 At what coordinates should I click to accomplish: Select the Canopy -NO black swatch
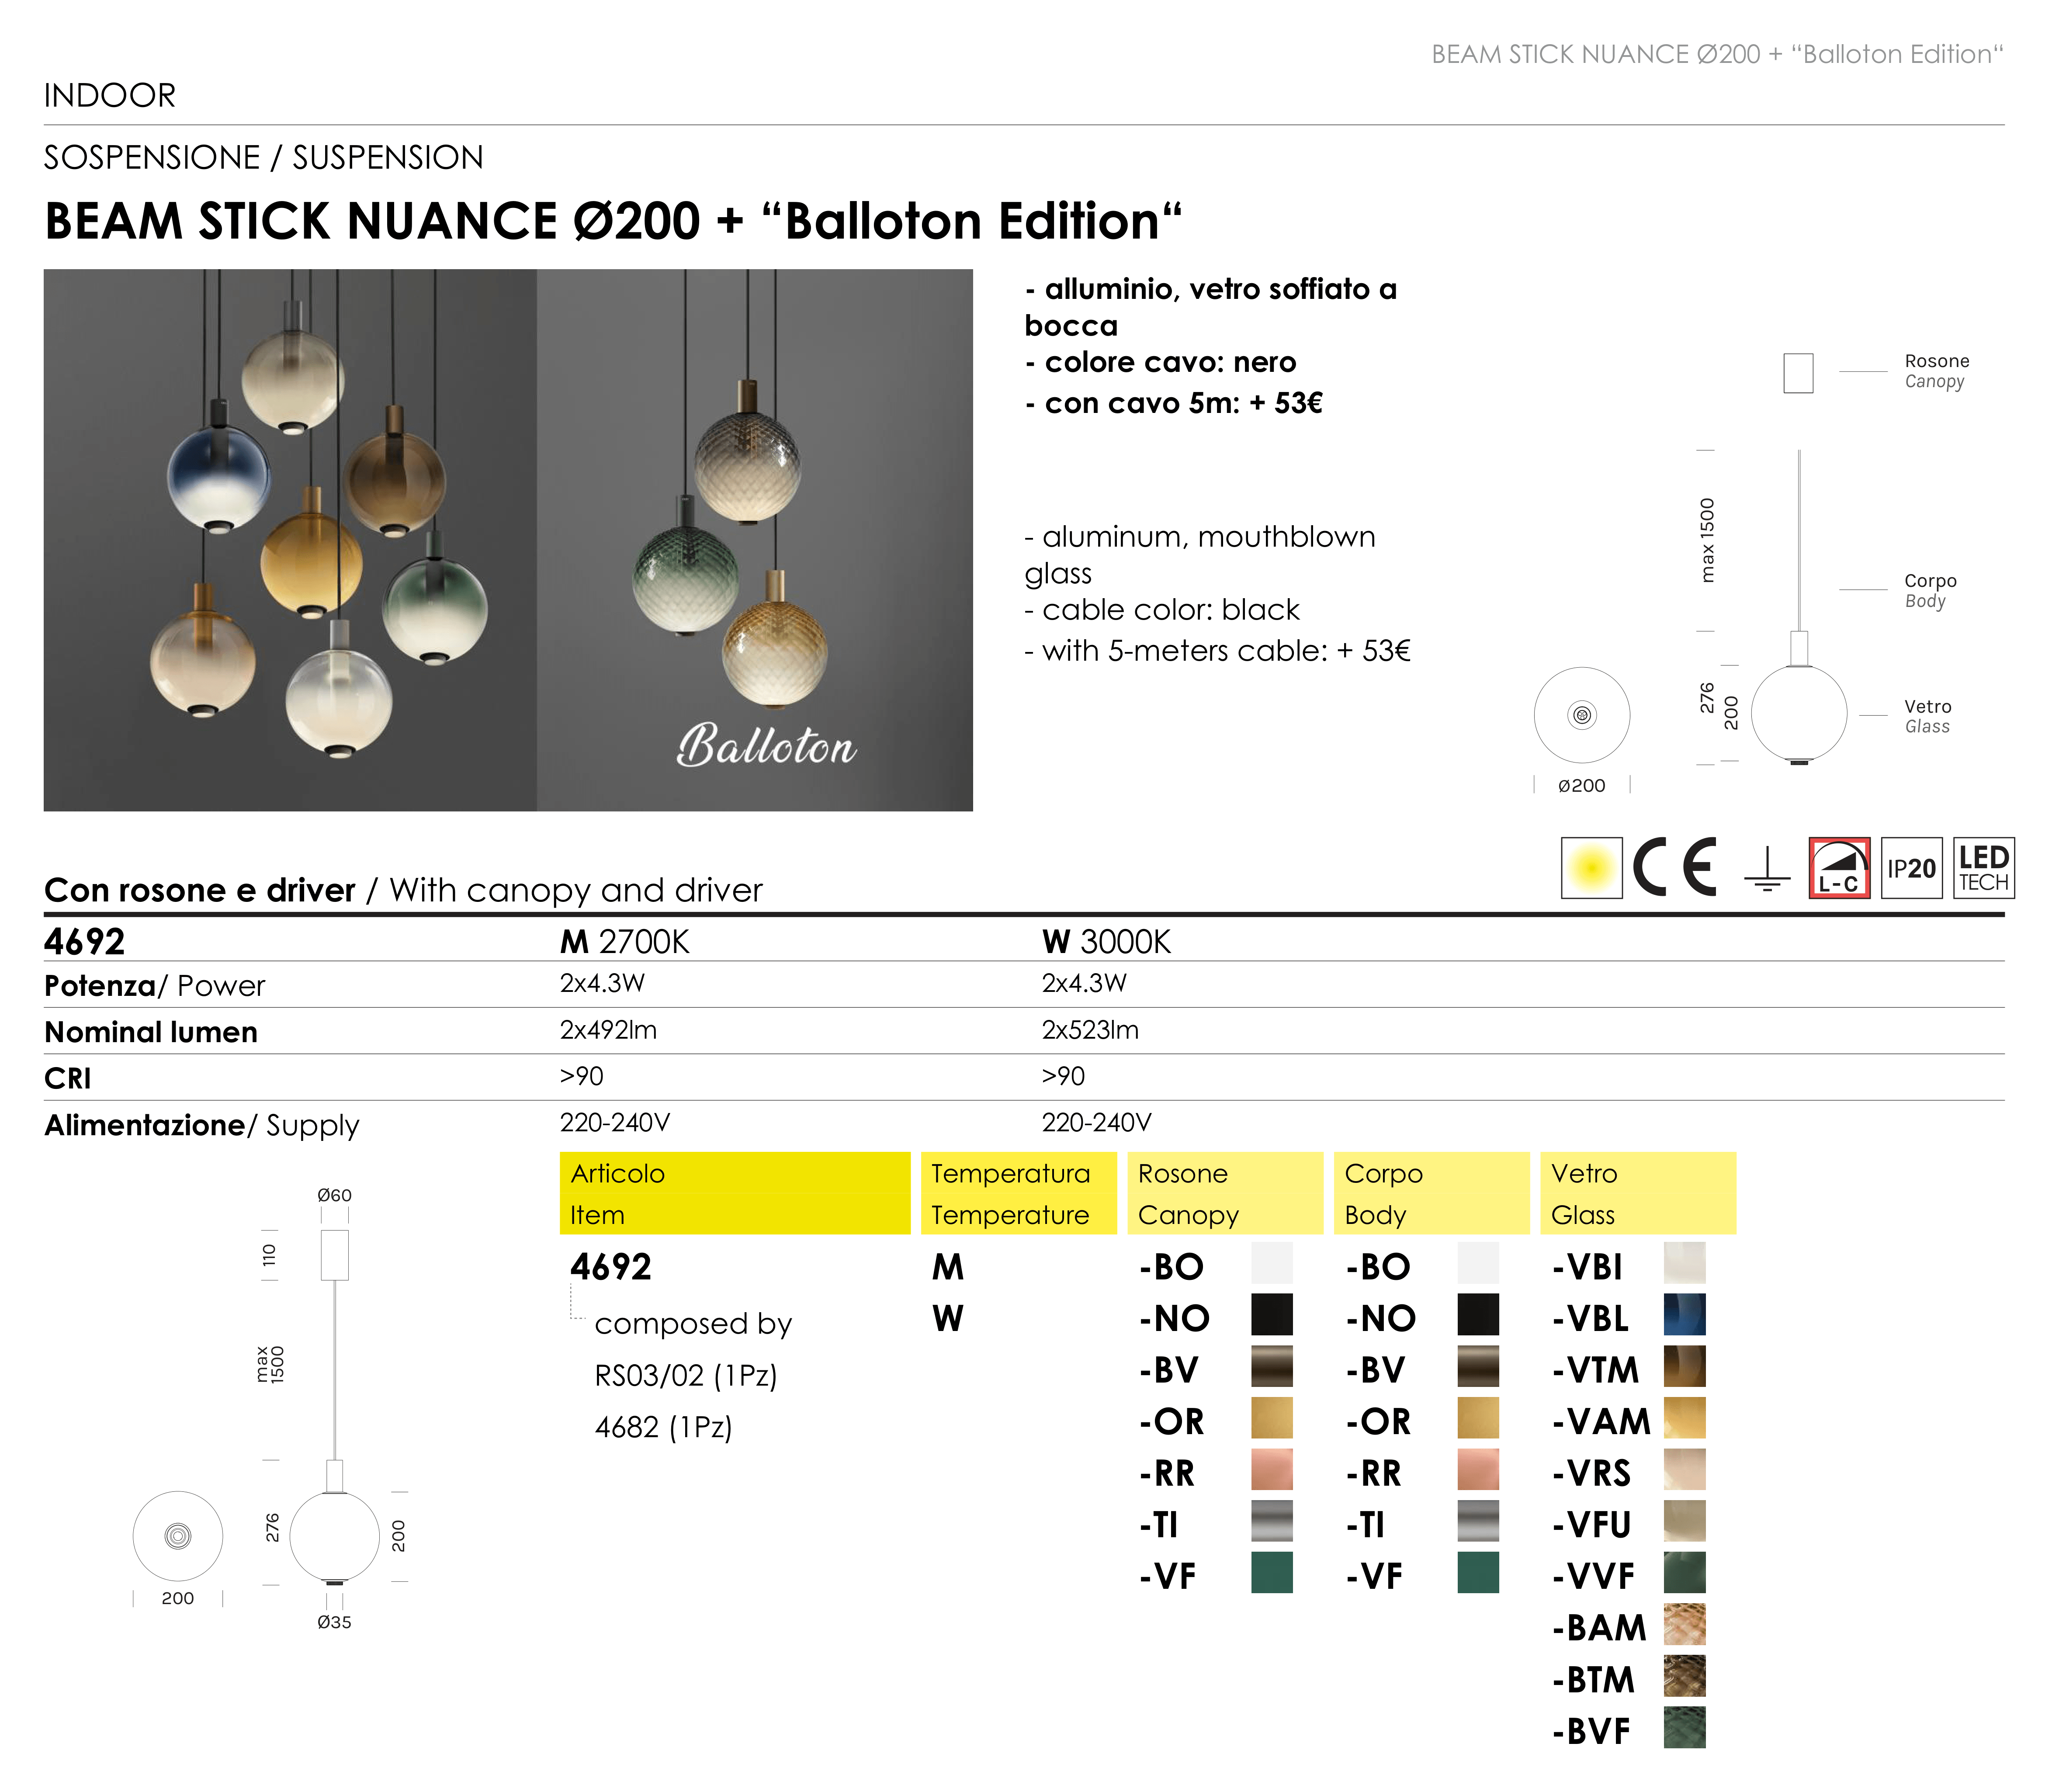(1272, 1315)
